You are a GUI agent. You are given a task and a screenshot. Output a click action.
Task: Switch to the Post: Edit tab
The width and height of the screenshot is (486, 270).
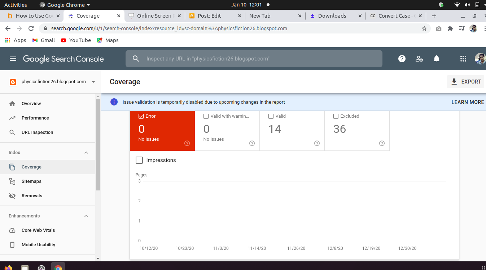[x=215, y=16]
